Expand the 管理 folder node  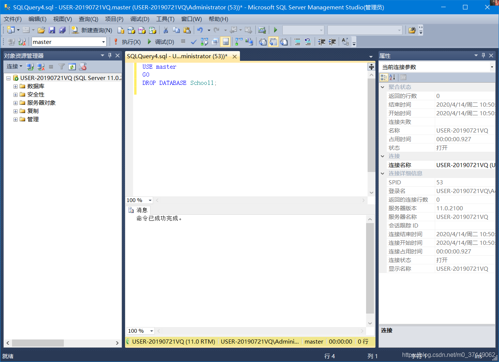point(15,119)
